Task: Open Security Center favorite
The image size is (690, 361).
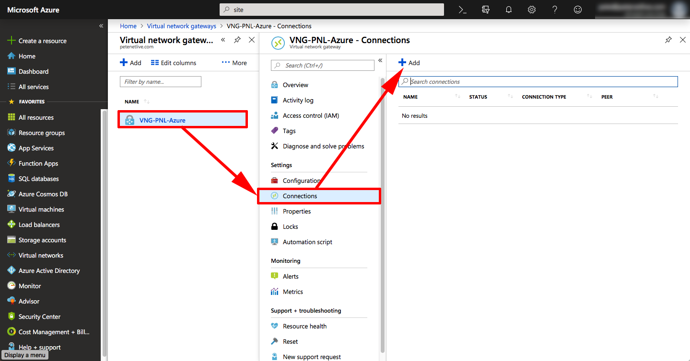Action: point(34,316)
